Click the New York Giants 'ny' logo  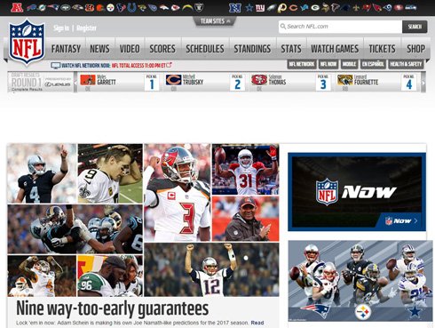coord(260,8)
